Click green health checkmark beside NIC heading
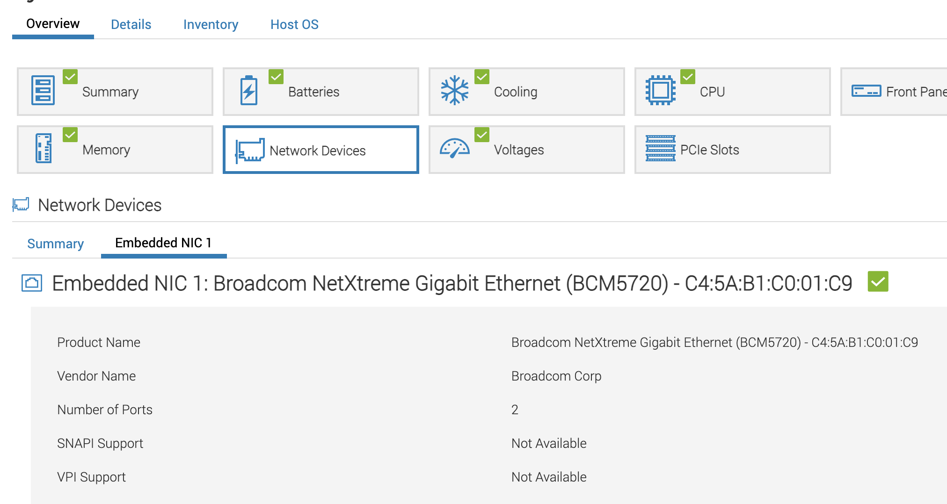 pos(878,281)
